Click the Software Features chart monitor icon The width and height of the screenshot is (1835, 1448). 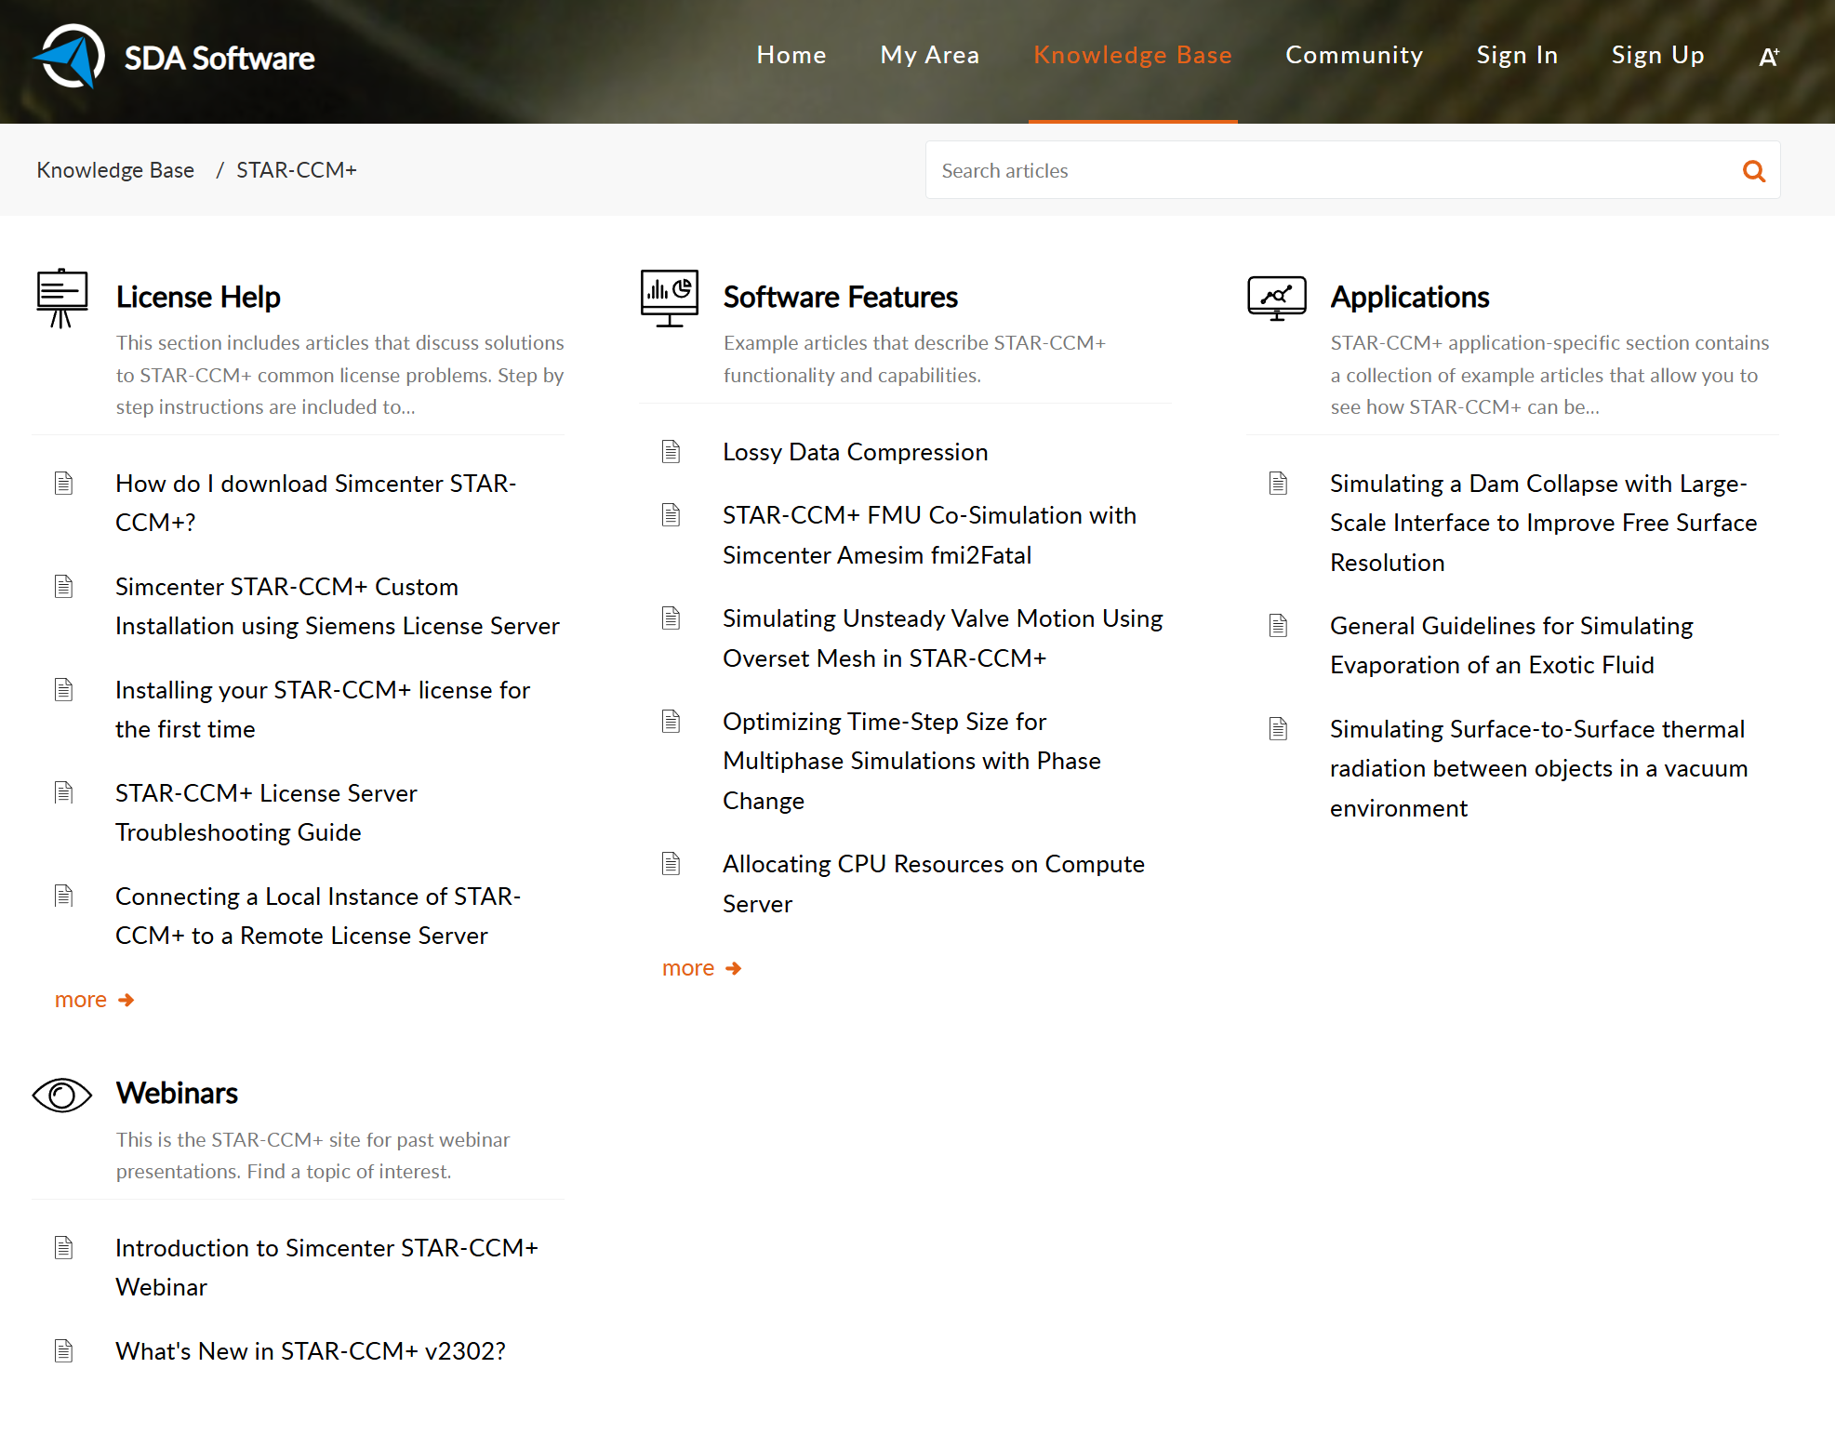coord(668,298)
